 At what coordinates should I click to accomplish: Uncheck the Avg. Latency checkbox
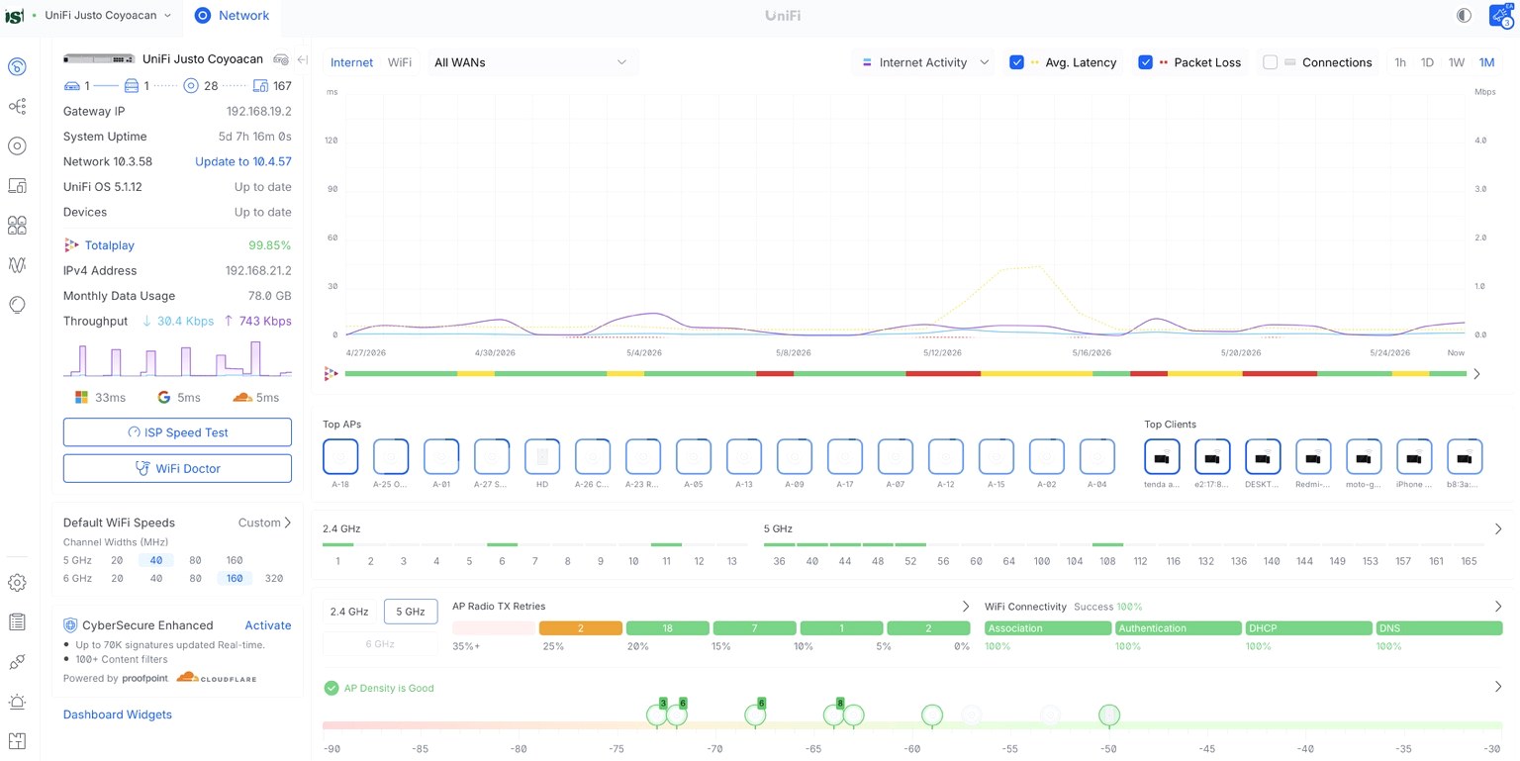(x=1016, y=62)
